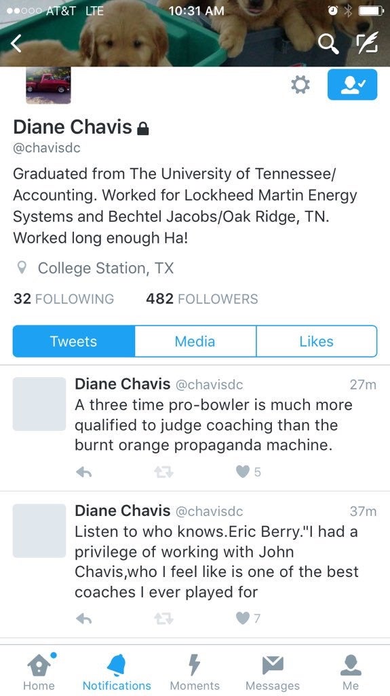The image size is (390, 696).
Task: Open the 32 Following list
Action: (64, 299)
